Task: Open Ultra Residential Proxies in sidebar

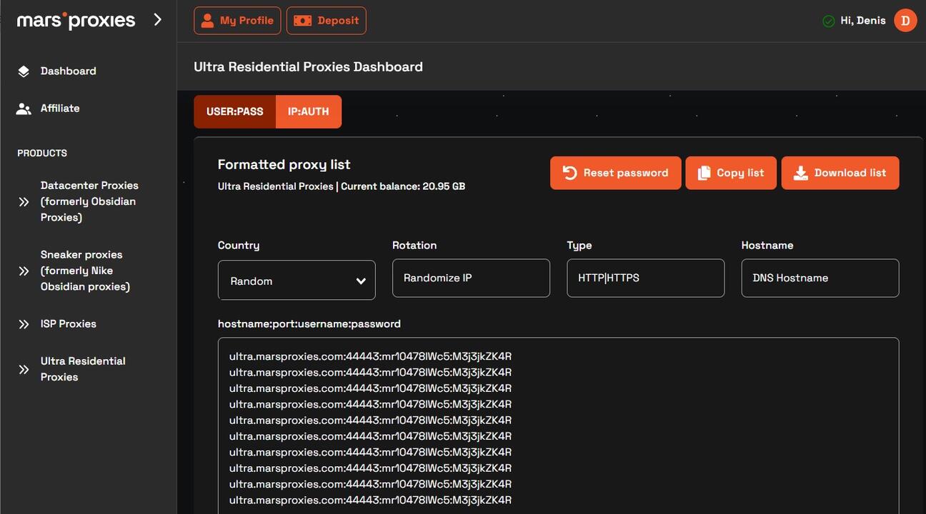Action: (82, 369)
